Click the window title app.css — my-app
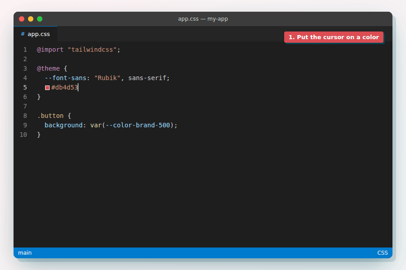The height and width of the screenshot is (270, 406). 203,19
